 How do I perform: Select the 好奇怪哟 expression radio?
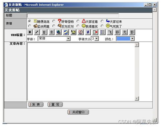click(54, 21)
